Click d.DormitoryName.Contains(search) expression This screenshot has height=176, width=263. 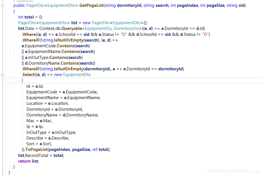point(60,63)
